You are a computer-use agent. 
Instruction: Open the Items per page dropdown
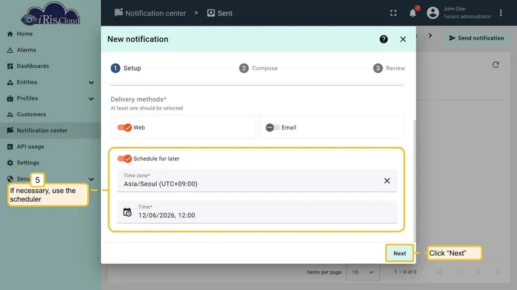click(363, 272)
